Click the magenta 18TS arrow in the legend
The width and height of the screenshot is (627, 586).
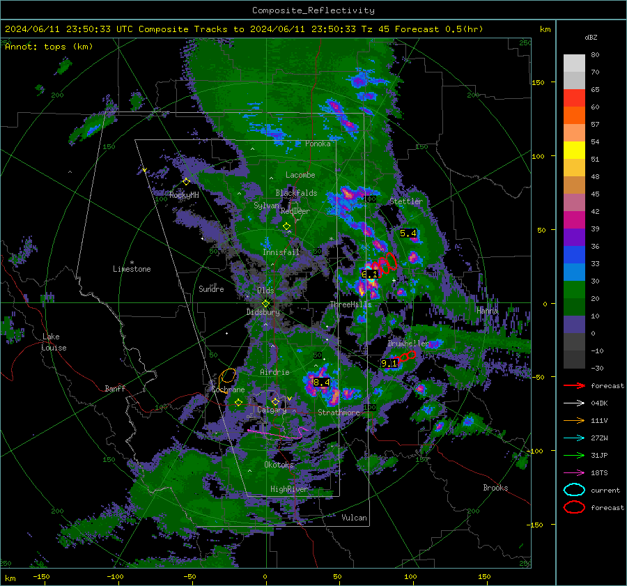pos(574,473)
